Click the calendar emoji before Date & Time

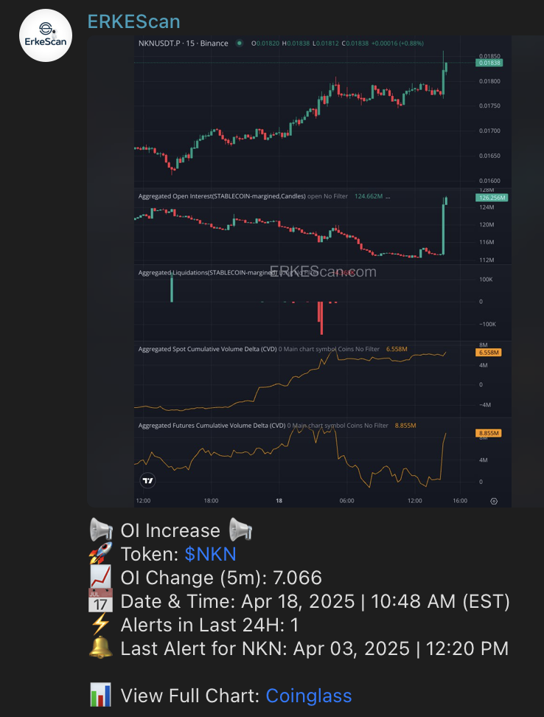click(100, 601)
